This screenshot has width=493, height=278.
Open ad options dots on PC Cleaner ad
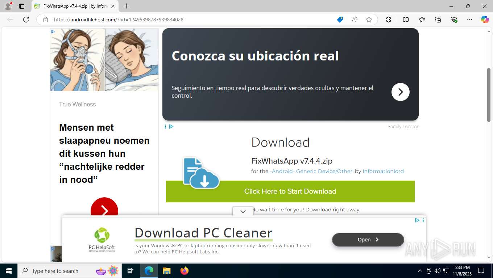(423, 220)
